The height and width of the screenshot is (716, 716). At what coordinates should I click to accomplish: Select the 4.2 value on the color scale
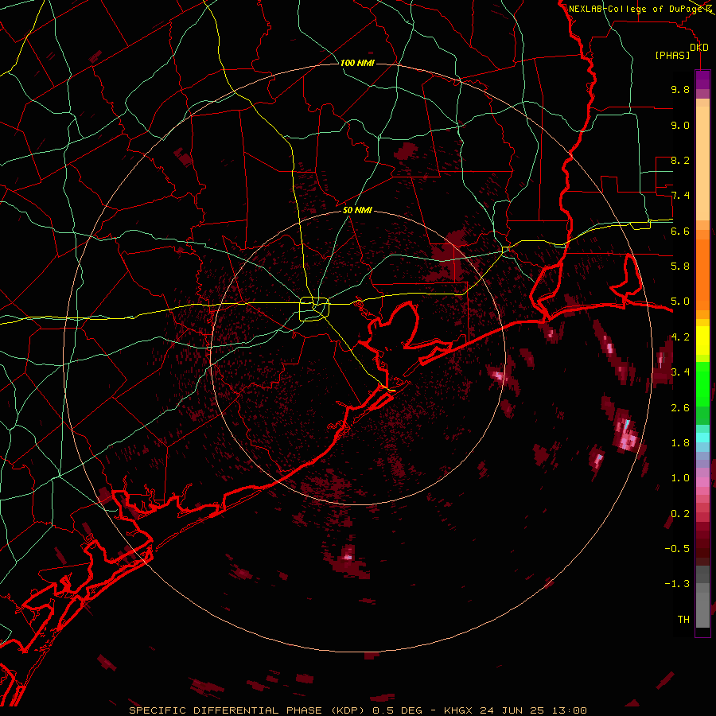coord(680,337)
